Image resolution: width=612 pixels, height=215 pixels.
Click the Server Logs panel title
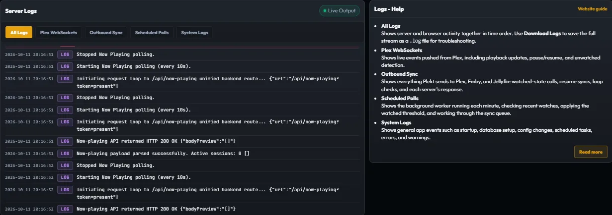20,11
